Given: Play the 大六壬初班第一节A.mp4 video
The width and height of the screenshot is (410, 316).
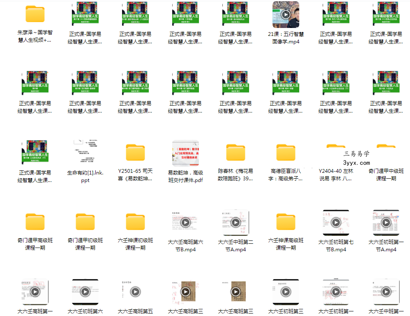Looking at the screenshot, I should (x=386, y=222).
